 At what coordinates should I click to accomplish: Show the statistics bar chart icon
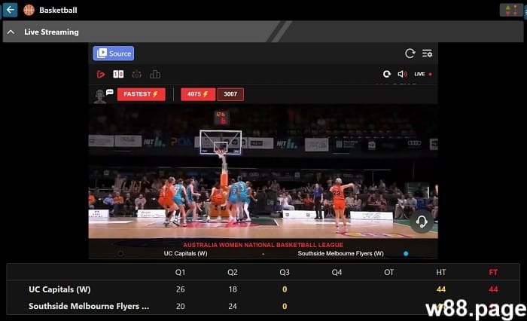pyautogui.click(x=154, y=75)
